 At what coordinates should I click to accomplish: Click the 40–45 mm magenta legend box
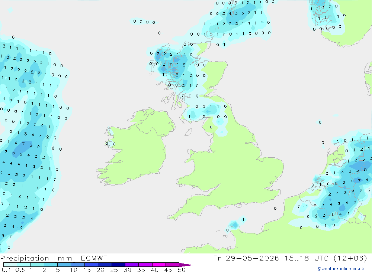tap(159, 265)
